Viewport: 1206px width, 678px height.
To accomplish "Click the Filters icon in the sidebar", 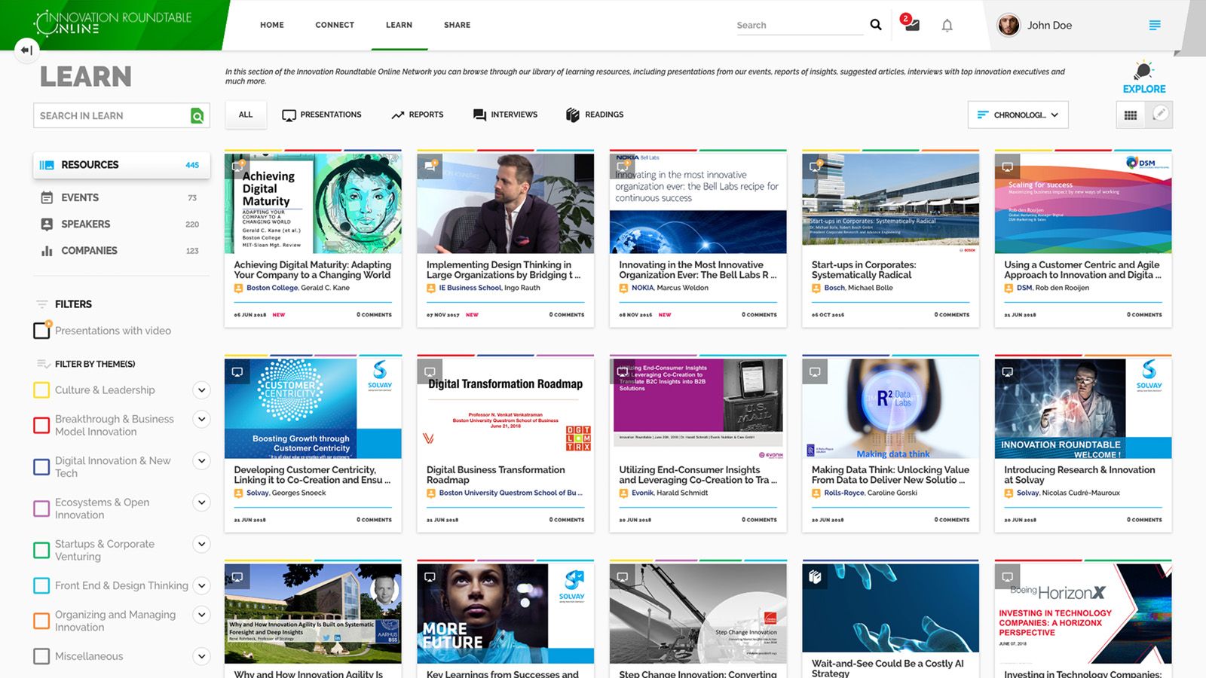I will click(41, 304).
